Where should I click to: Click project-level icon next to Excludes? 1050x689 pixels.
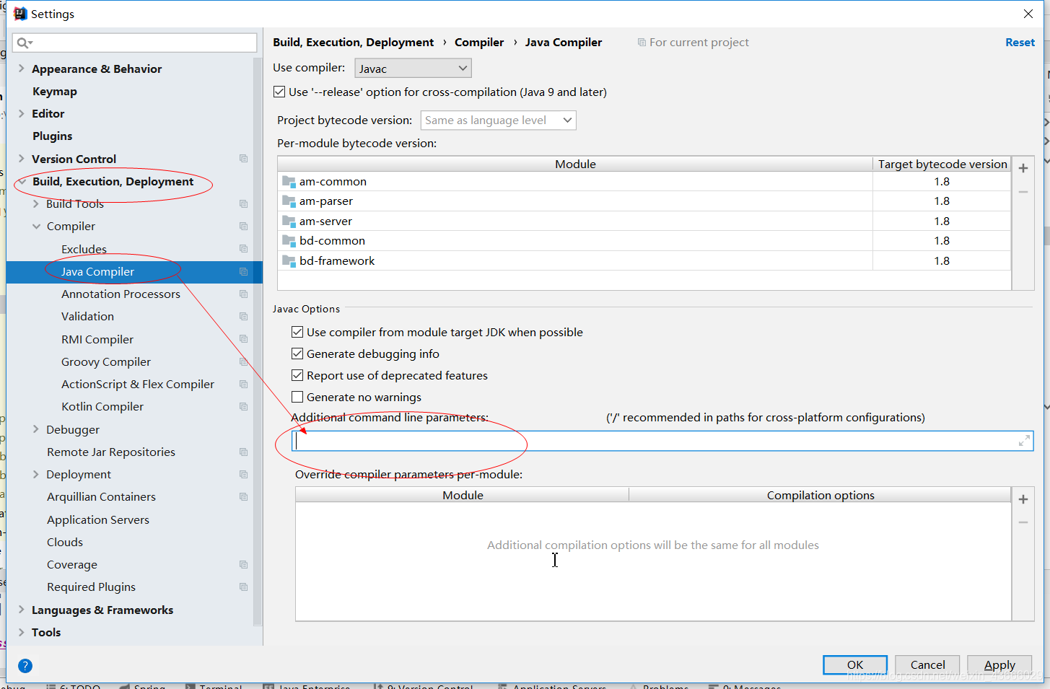point(243,249)
